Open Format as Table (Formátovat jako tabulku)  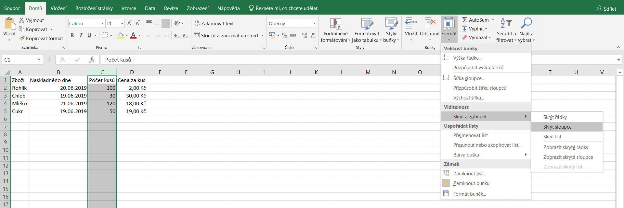[367, 30]
